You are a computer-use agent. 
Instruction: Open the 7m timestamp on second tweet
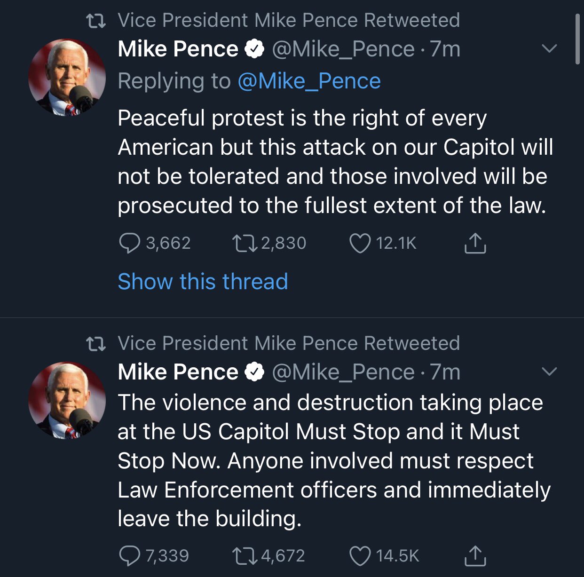click(x=445, y=372)
